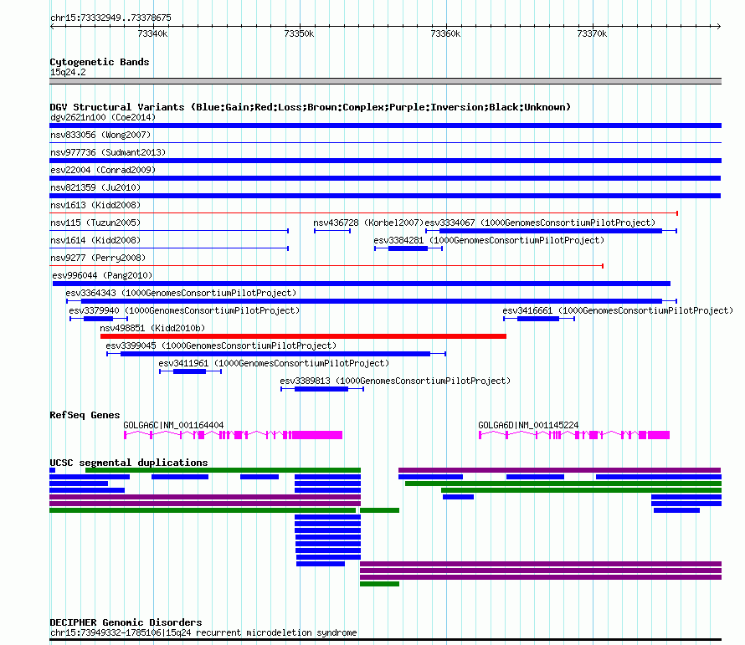The image size is (745, 645).
Task: Click the DECIPHER Genomic Disorders track title
Action: tap(126, 622)
